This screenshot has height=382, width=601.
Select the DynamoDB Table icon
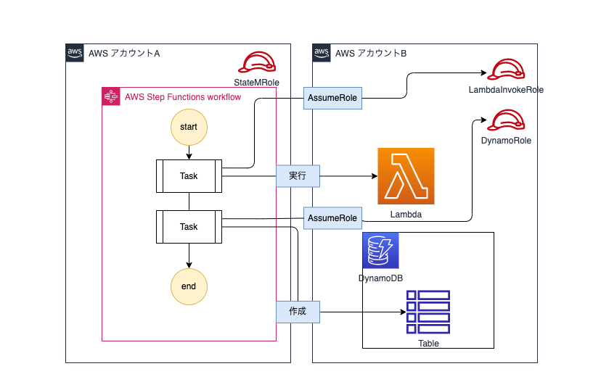point(428,312)
